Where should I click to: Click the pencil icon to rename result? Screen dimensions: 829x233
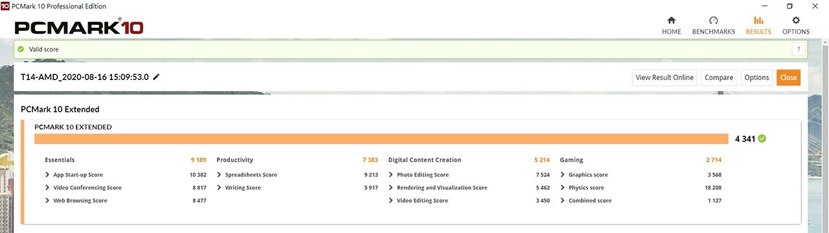pos(156,77)
